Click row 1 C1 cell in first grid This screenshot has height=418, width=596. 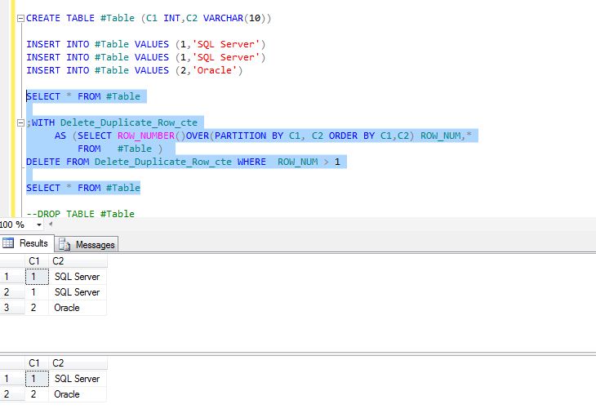(x=37, y=277)
